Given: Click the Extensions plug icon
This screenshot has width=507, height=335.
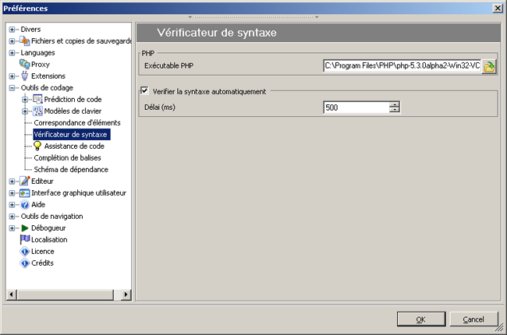Looking at the screenshot, I should pyautogui.click(x=24, y=76).
